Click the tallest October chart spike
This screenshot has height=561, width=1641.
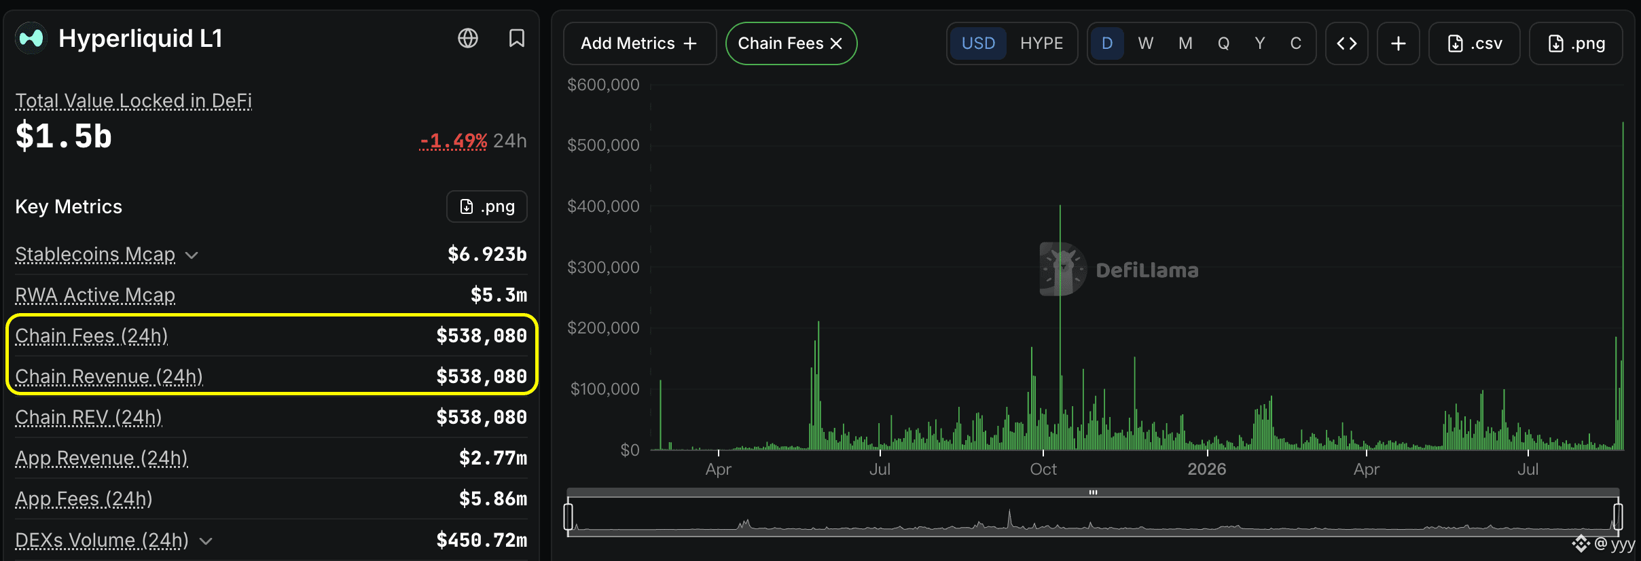tap(1060, 326)
